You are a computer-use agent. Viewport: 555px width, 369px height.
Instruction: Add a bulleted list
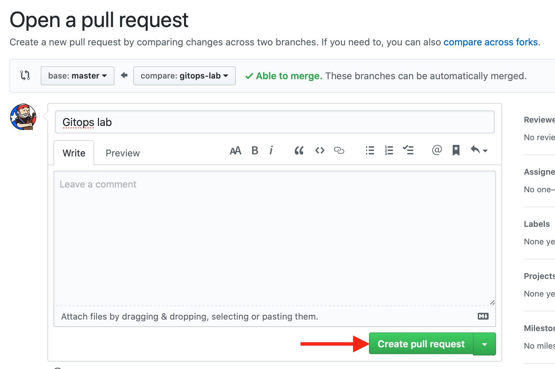pos(370,150)
